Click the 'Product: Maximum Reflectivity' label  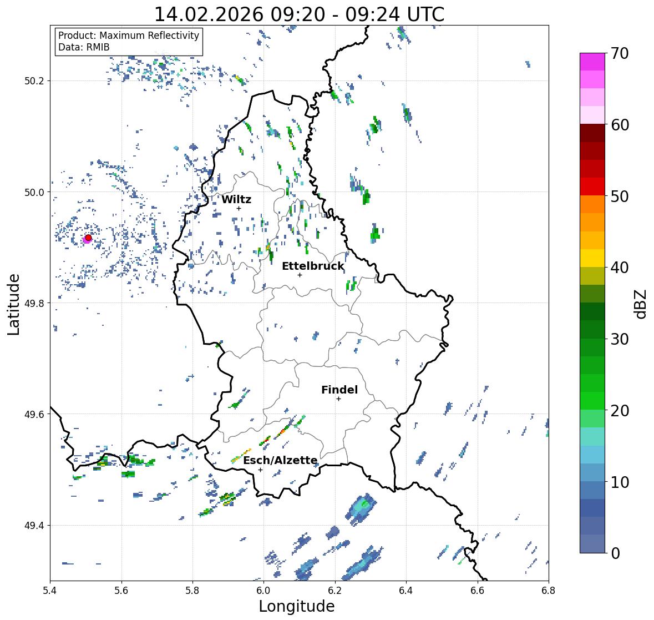[x=129, y=36]
